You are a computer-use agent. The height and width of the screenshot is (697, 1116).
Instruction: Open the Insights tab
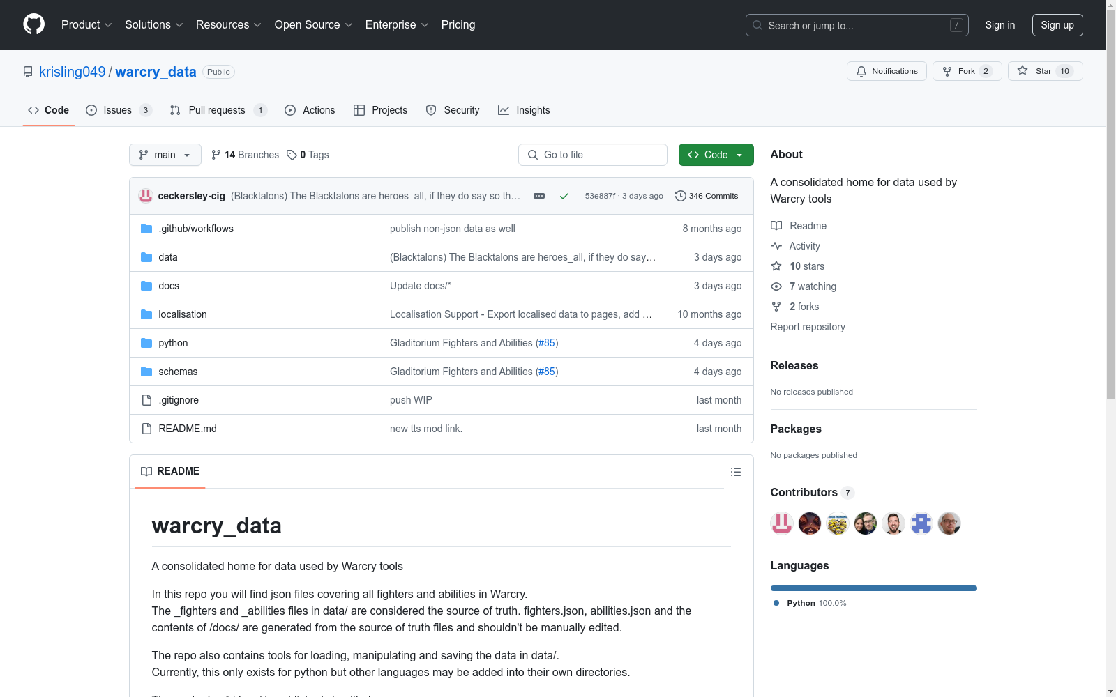pyautogui.click(x=524, y=110)
